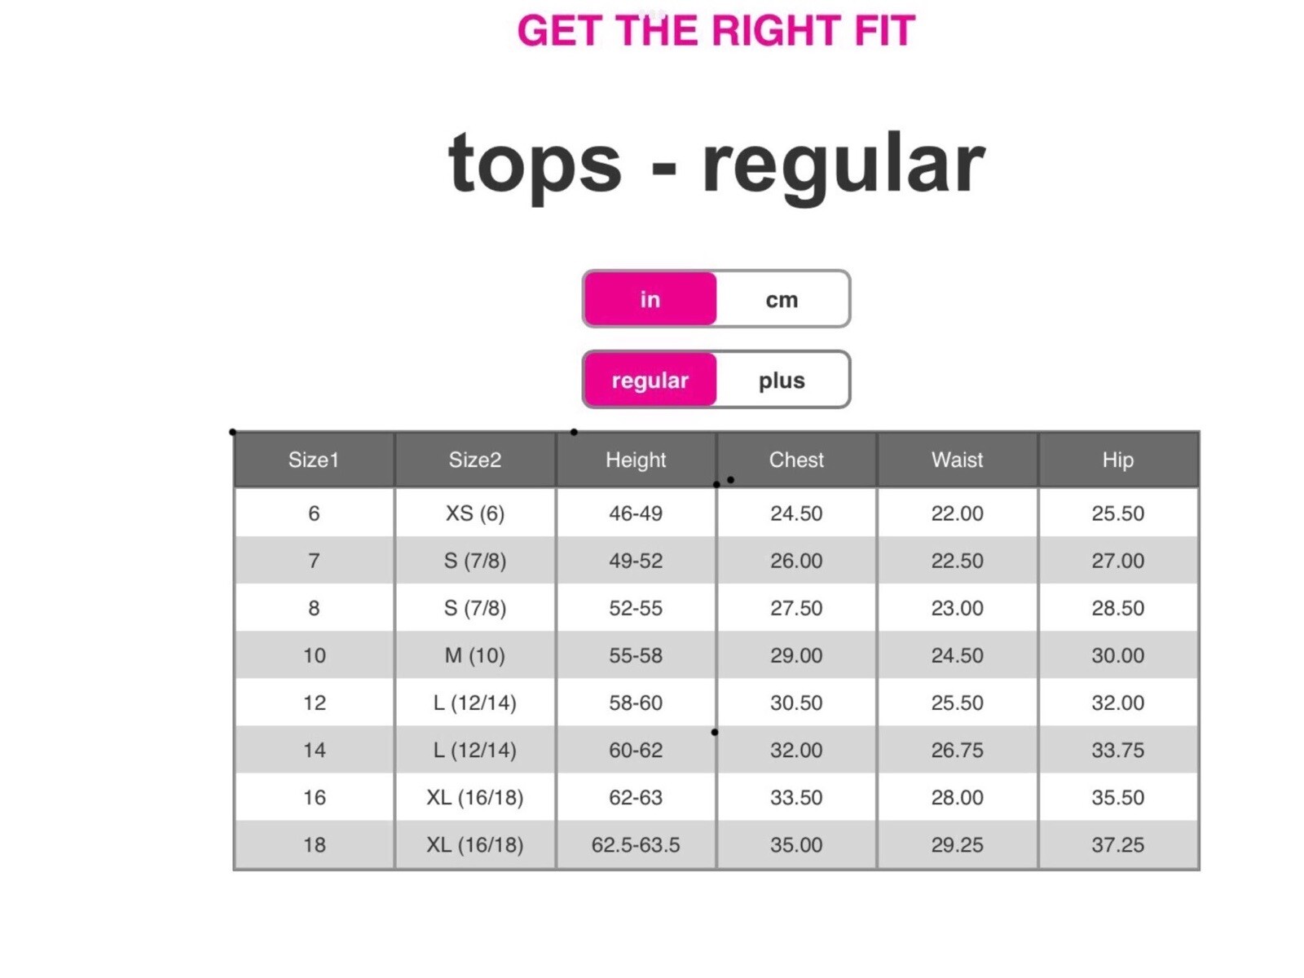Image resolution: width=1304 pixels, height=978 pixels.
Task: Click the 'GET THE RIGHT FIT' heading
Action: point(716,31)
